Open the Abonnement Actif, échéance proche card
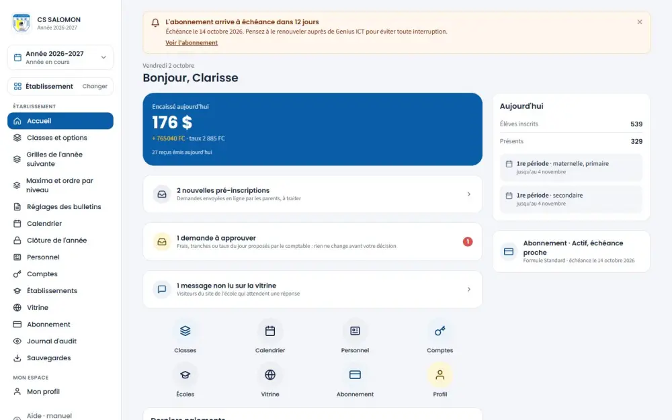The image size is (672, 420). coord(571,251)
